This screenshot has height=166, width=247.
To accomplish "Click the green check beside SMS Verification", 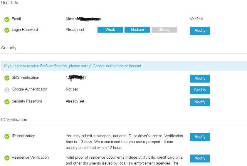I will (x=7, y=78).
